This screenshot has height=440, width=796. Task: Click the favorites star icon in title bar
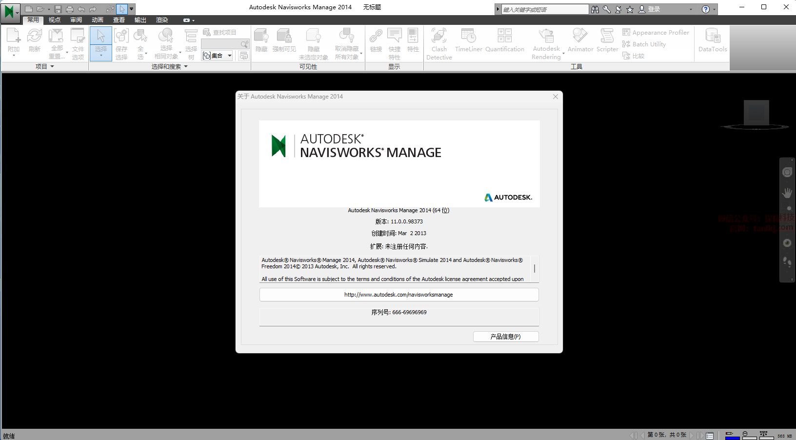(630, 9)
